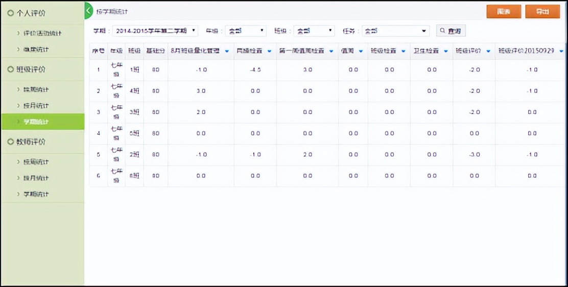Collapse the sidebar with the green arrow

(88, 11)
